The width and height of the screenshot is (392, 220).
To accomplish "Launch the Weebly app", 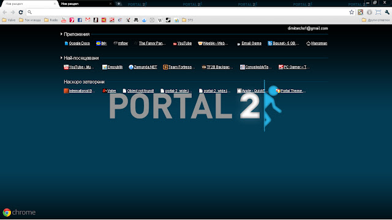I will point(213,43).
